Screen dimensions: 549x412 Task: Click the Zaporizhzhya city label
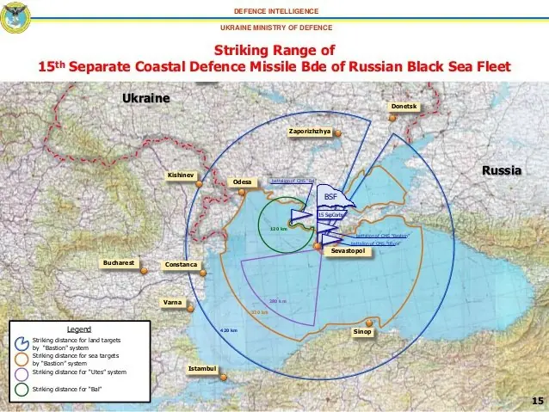tap(310, 132)
